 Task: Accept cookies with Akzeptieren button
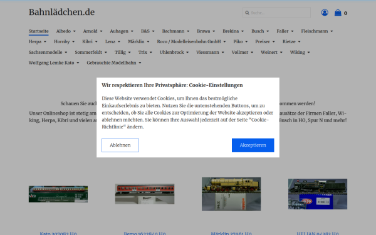coord(253,145)
